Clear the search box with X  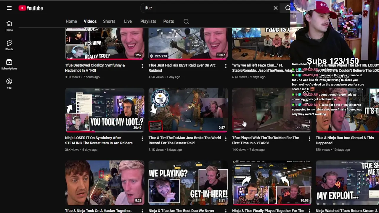pos(275,8)
